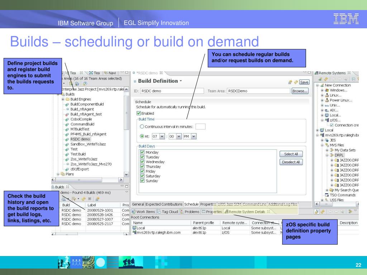Click the Deselect All build days button
Viewport: 367px width, 275px height.
(x=291, y=162)
